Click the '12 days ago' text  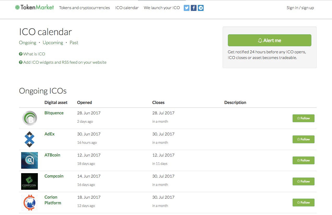click(x=86, y=206)
